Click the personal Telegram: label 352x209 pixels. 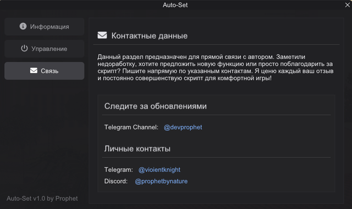[119, 170]
